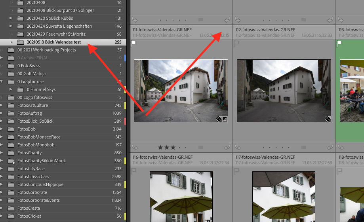Click photo count 11324 beside FotosCorporateEvents
Screen dimensions: 364x222
[116, 200]
